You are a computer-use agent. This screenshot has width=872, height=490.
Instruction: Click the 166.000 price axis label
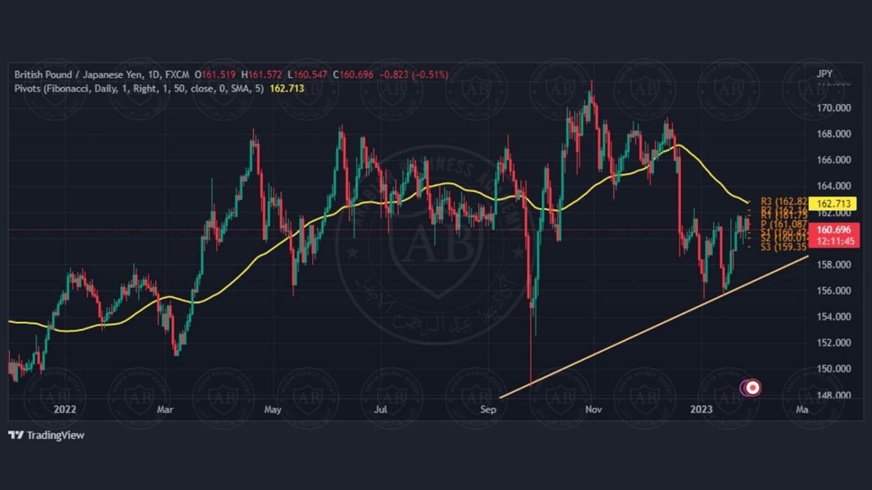(x=834, y=160)
